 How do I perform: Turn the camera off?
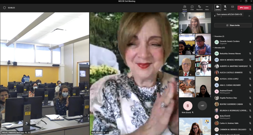(x=218, y=8)
